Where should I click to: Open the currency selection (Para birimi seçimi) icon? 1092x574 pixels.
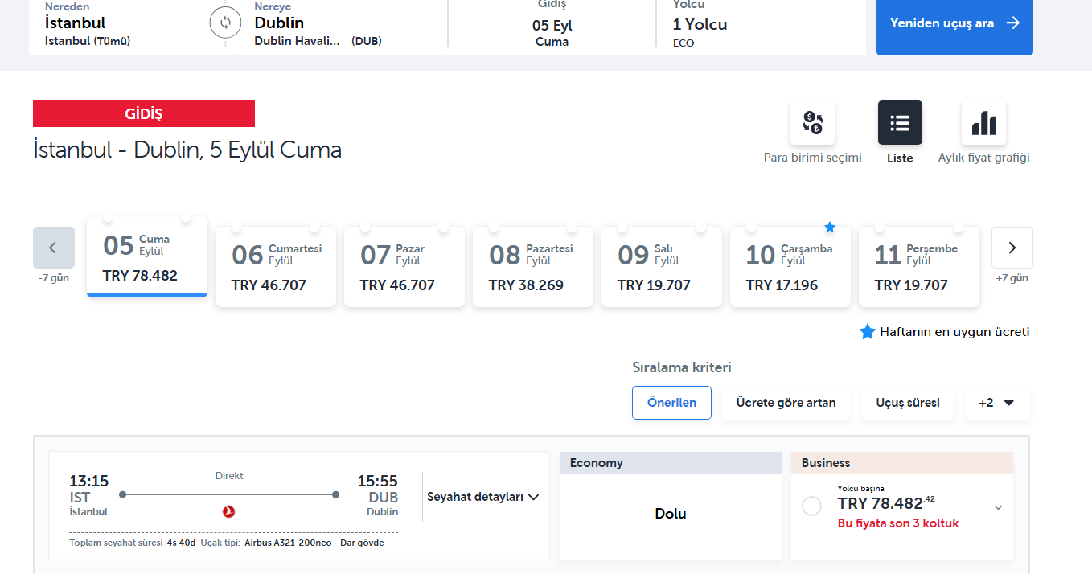click(812, 123)
